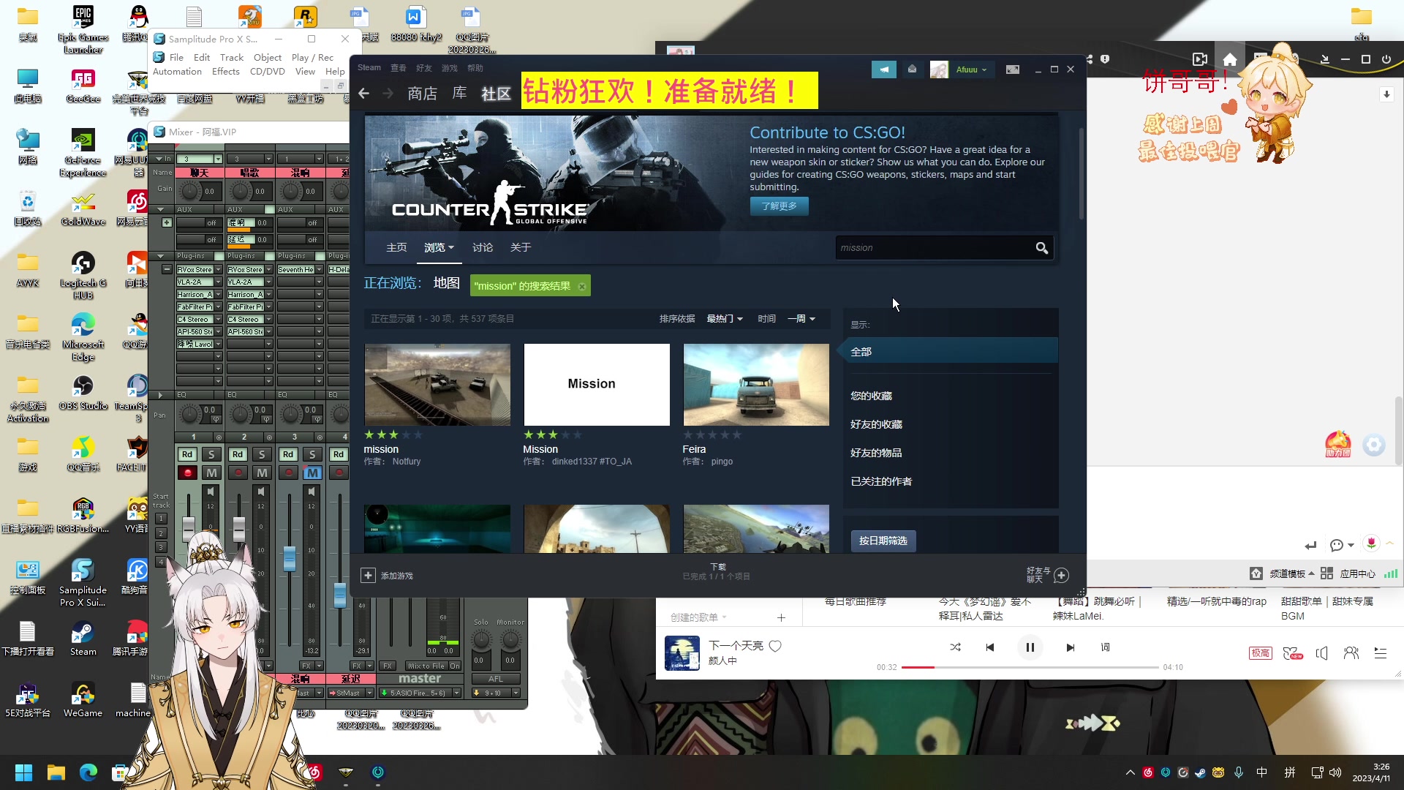Open Steam inbox envelope icon
1404x790 pixels.
click(912, 69)
